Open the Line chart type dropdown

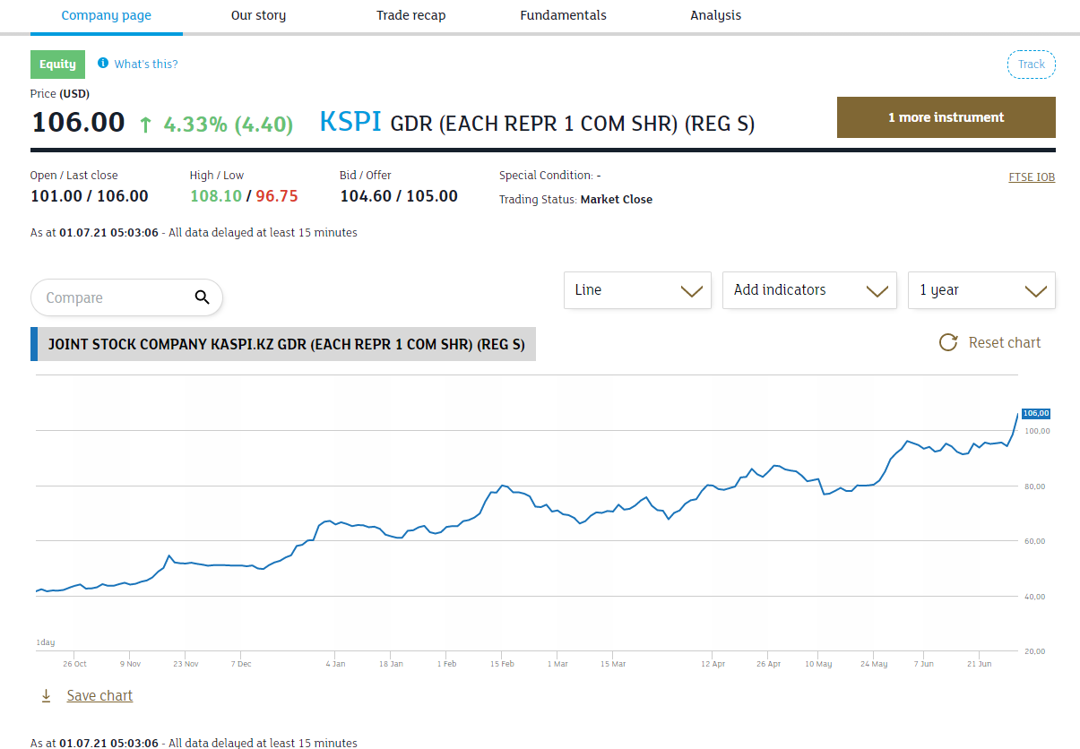click(637, 290)
